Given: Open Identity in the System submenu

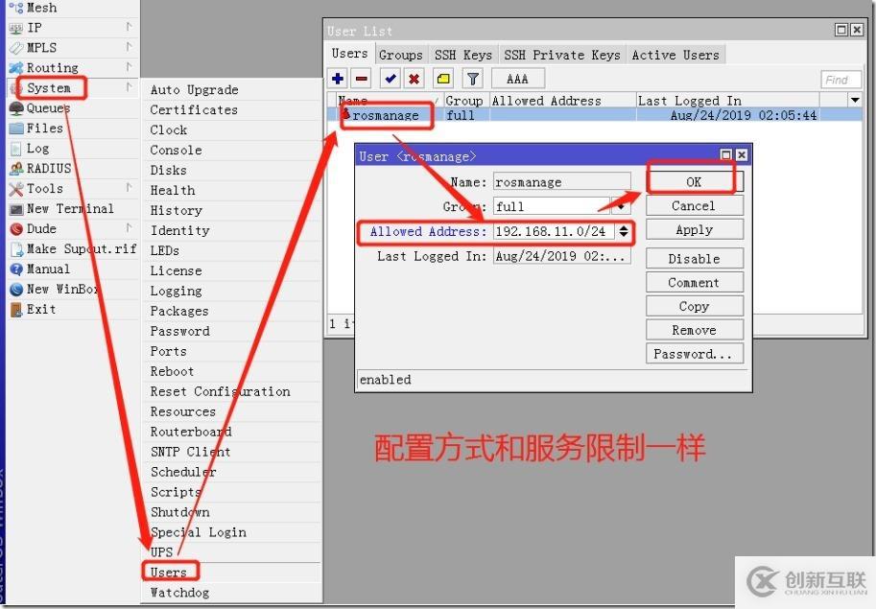Looking at the screenshot, I should pos(232,230).
